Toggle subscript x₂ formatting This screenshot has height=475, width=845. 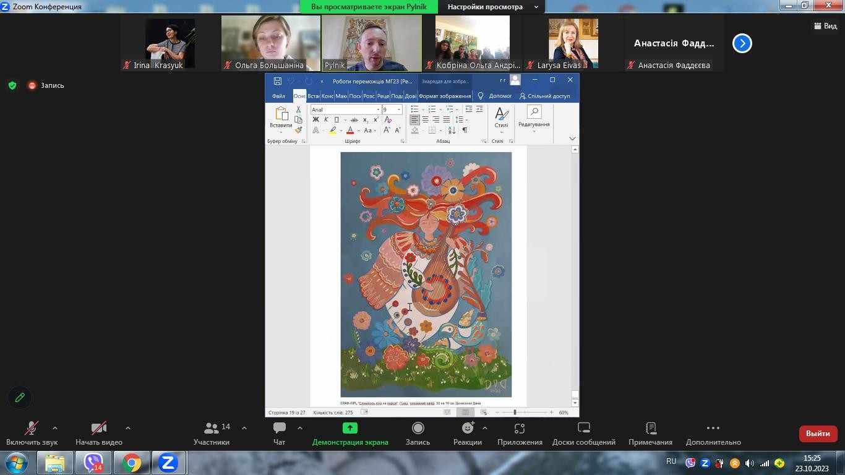pyautogui.click(x=366, y=120)
